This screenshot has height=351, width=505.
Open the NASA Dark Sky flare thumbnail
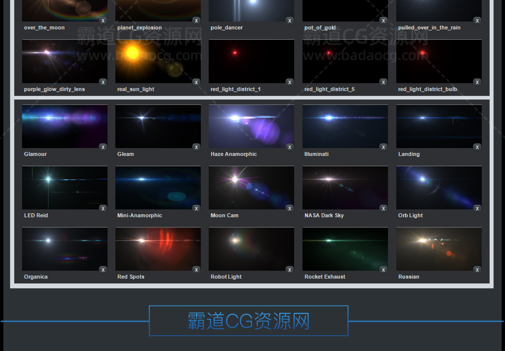pyautogui.click(x=345, y=188)
